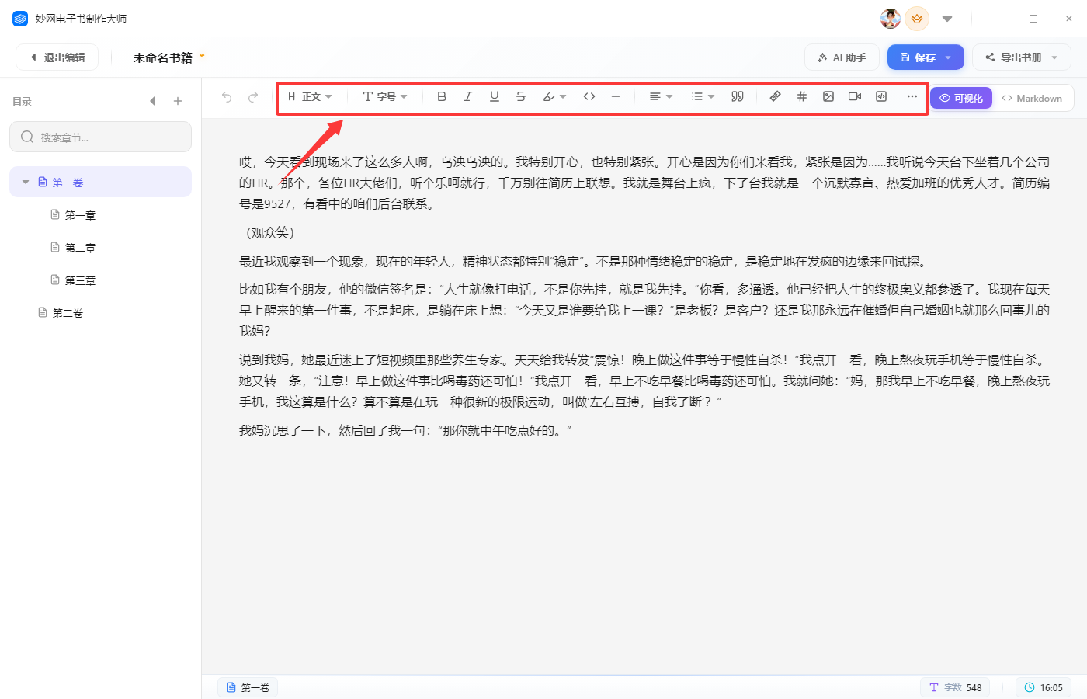This screenshot has width=1087, height=699.
Task: Apply italic formatting
Action: [x=468, y=96]
